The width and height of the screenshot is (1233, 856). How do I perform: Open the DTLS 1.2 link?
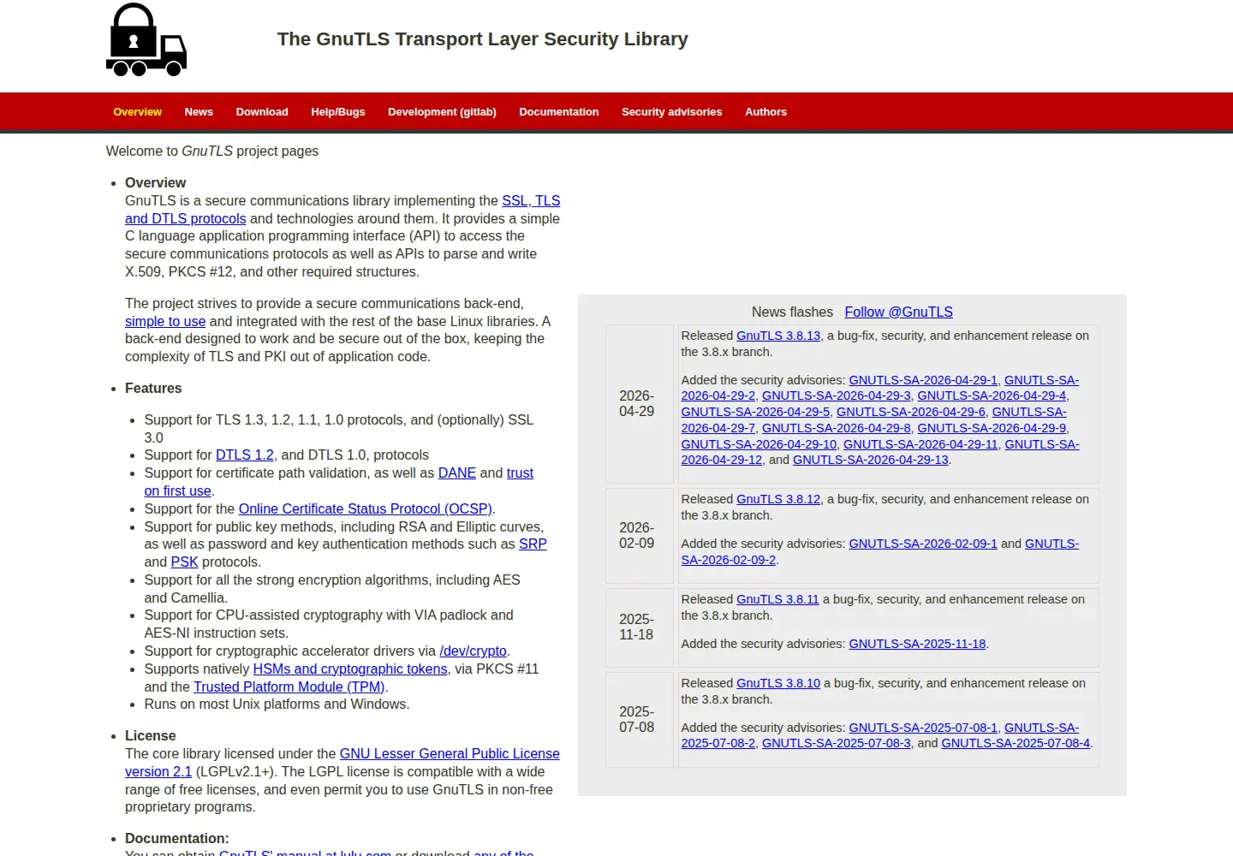[245, 455]
